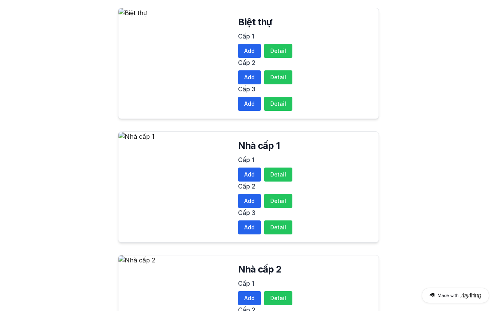Open Detail for Nhà cấp 2 Cấp 1
Screen dimensions: 497x311
[278, 298]
